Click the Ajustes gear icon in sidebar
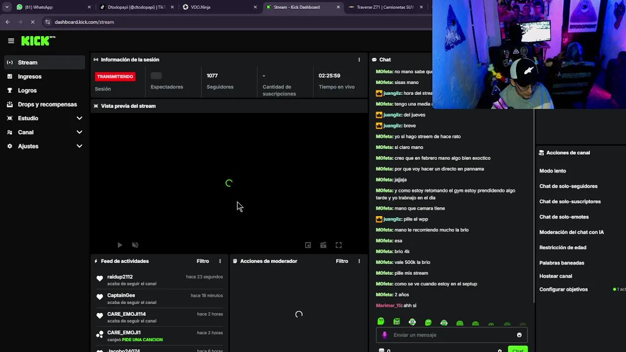 tap(10, 146)
